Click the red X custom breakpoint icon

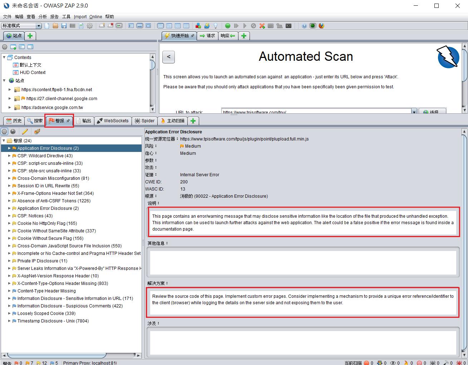pyautogui.click(x=262, y=26)
